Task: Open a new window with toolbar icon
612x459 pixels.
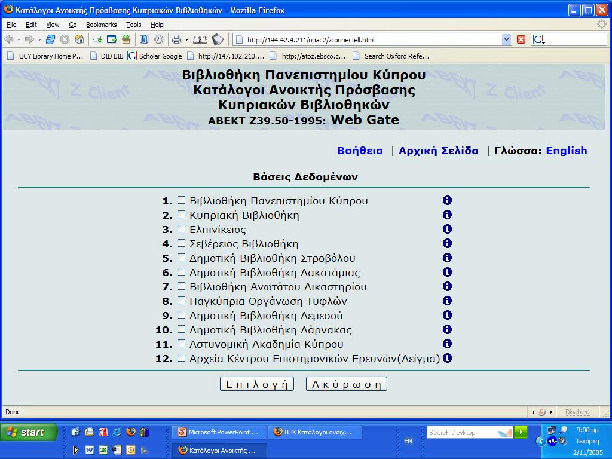Action: point(112,39)
